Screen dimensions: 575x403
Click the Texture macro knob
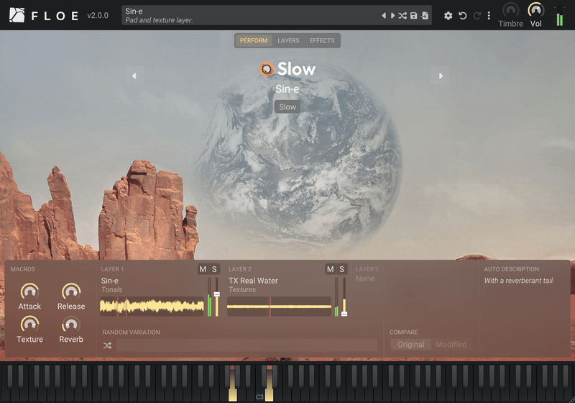point(29,325)
